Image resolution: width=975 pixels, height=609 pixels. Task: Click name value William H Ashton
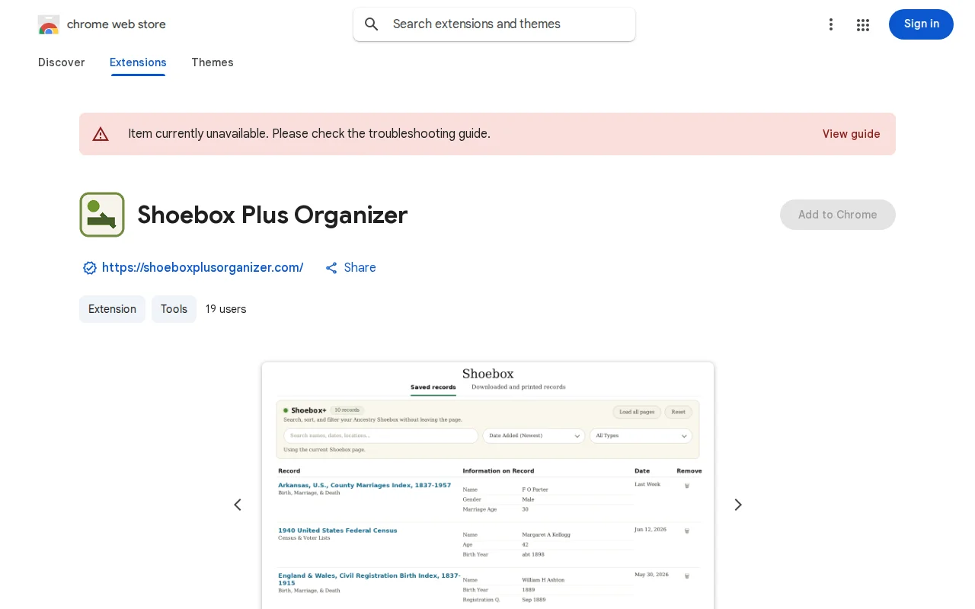click(543, 580)
